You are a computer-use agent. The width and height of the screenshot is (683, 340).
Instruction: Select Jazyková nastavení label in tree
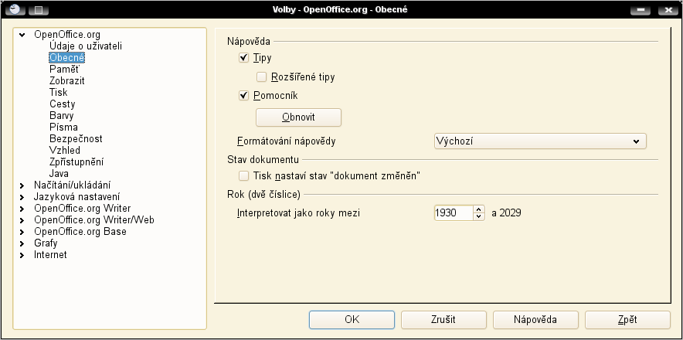(77, 196)
